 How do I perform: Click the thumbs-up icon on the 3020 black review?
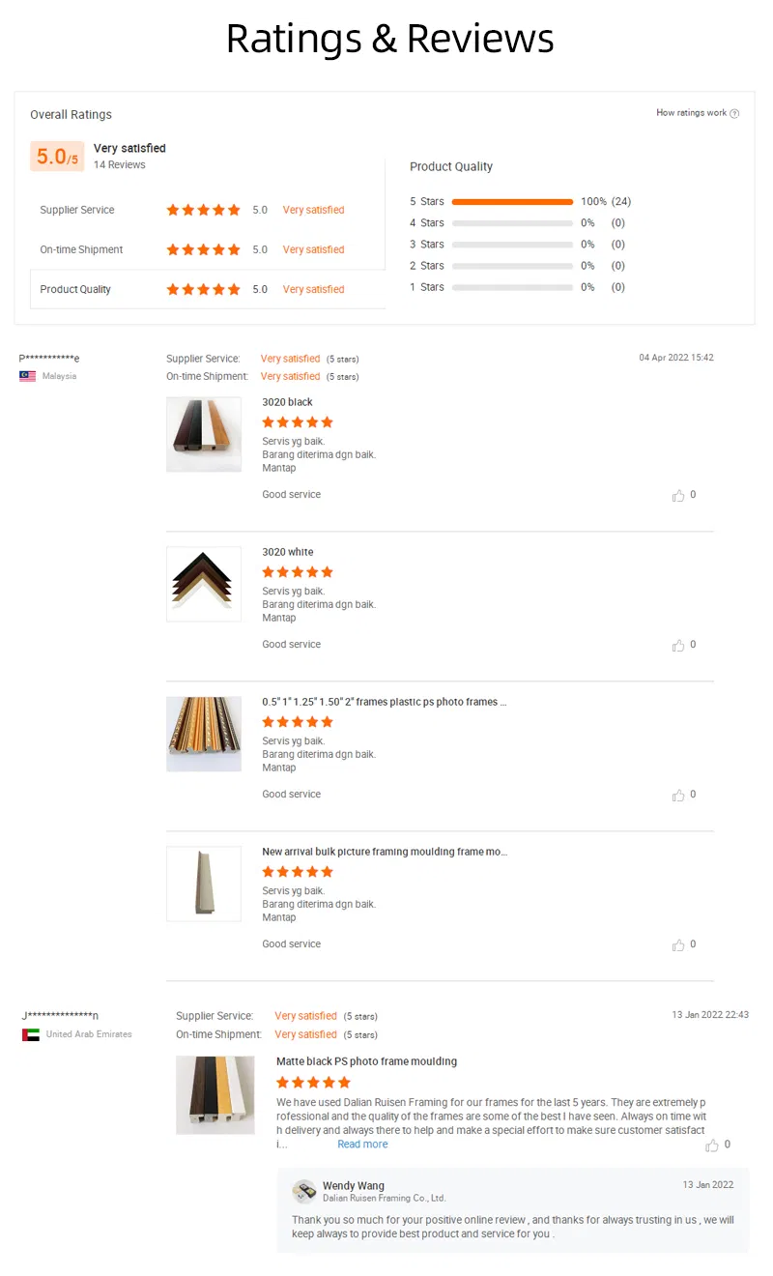tap(680, 495)
